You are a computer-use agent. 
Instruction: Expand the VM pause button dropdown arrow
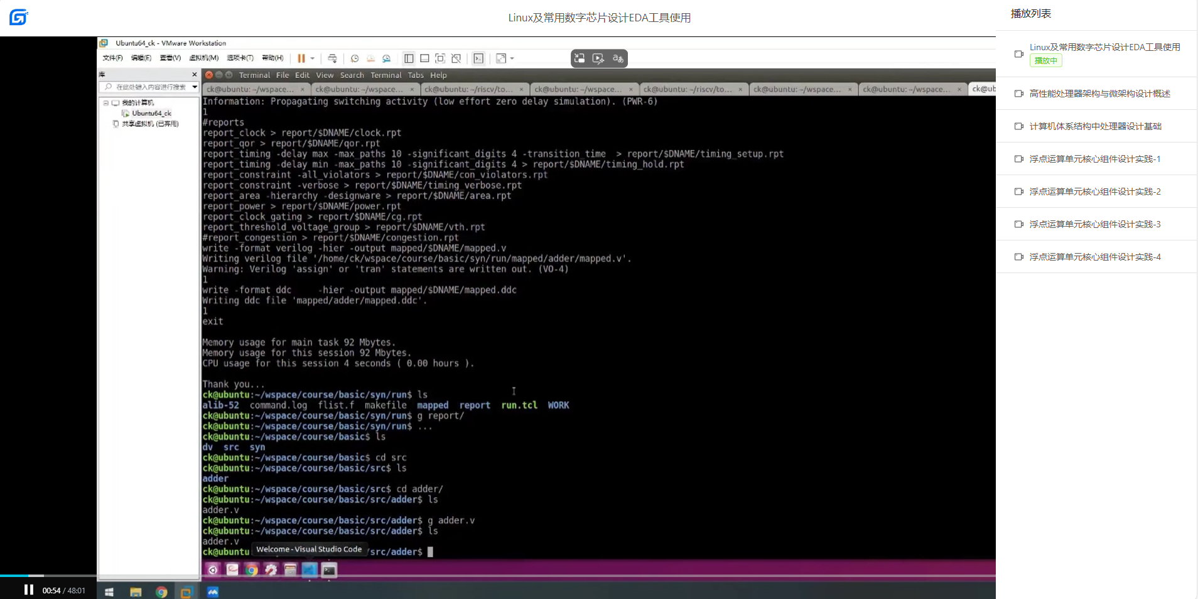(313, 58)
